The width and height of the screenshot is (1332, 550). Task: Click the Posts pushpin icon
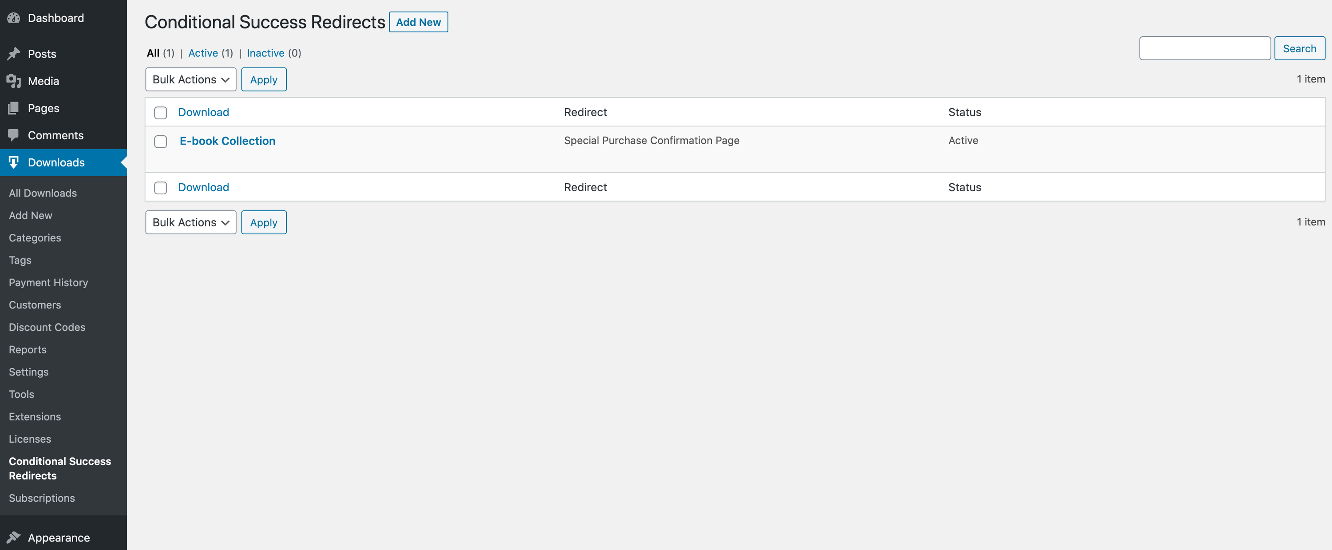pyautogui.click(x=14, y=54)
